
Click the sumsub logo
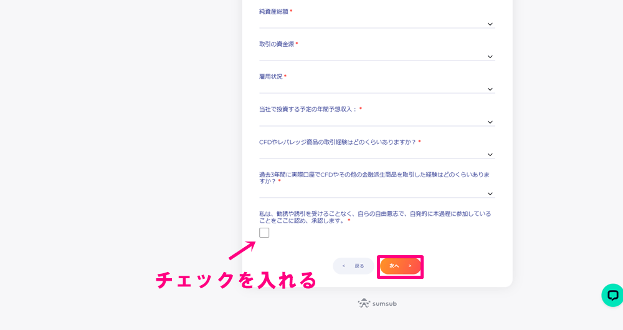click(377, 303)
